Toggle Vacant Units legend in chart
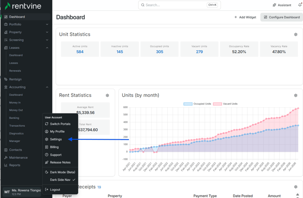Screen dimensions: 303x198 tap(225, 104)
